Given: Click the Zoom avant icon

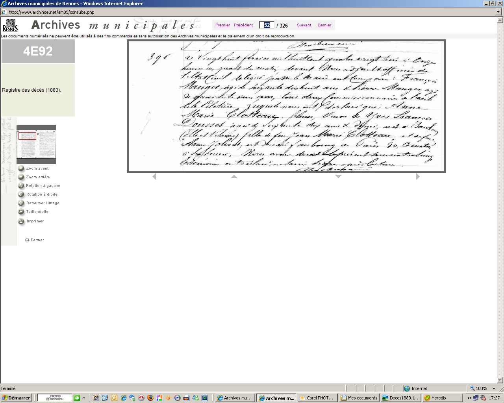Looking at the screenshot, I should click(x=21, y=168).
